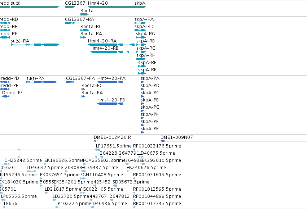Screen dimensions: 307x209
Task: Select the CG13367 gene label
Action: tap(75, 3)
